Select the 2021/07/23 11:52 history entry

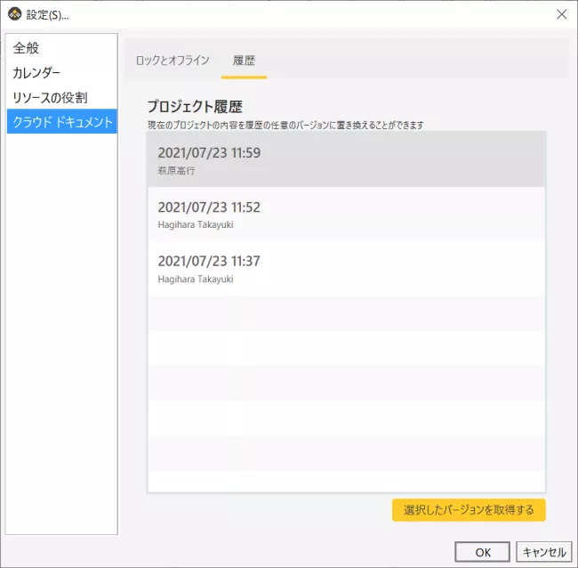point(346,214)
